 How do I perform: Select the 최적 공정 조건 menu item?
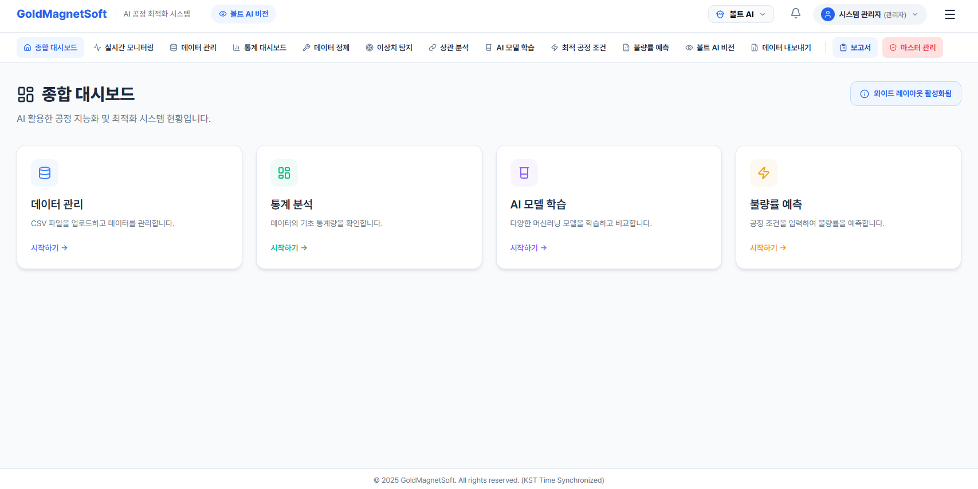pyautogui.click(x=578, y=48)
